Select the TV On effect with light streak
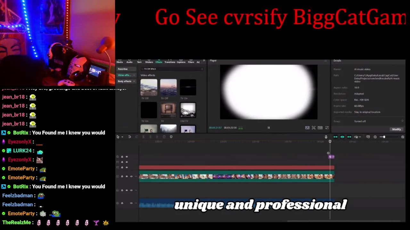 [188, 88]
